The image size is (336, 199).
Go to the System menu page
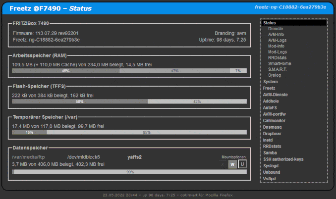point(271,82)
